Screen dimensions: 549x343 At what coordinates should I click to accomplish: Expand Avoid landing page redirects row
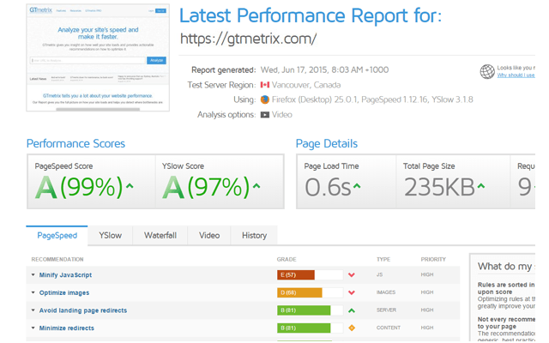click(x=33, y=310)
